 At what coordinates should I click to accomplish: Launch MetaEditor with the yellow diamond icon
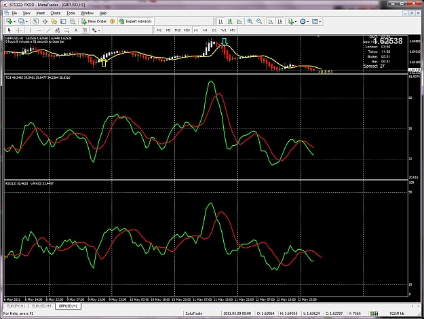pos(112,21)
